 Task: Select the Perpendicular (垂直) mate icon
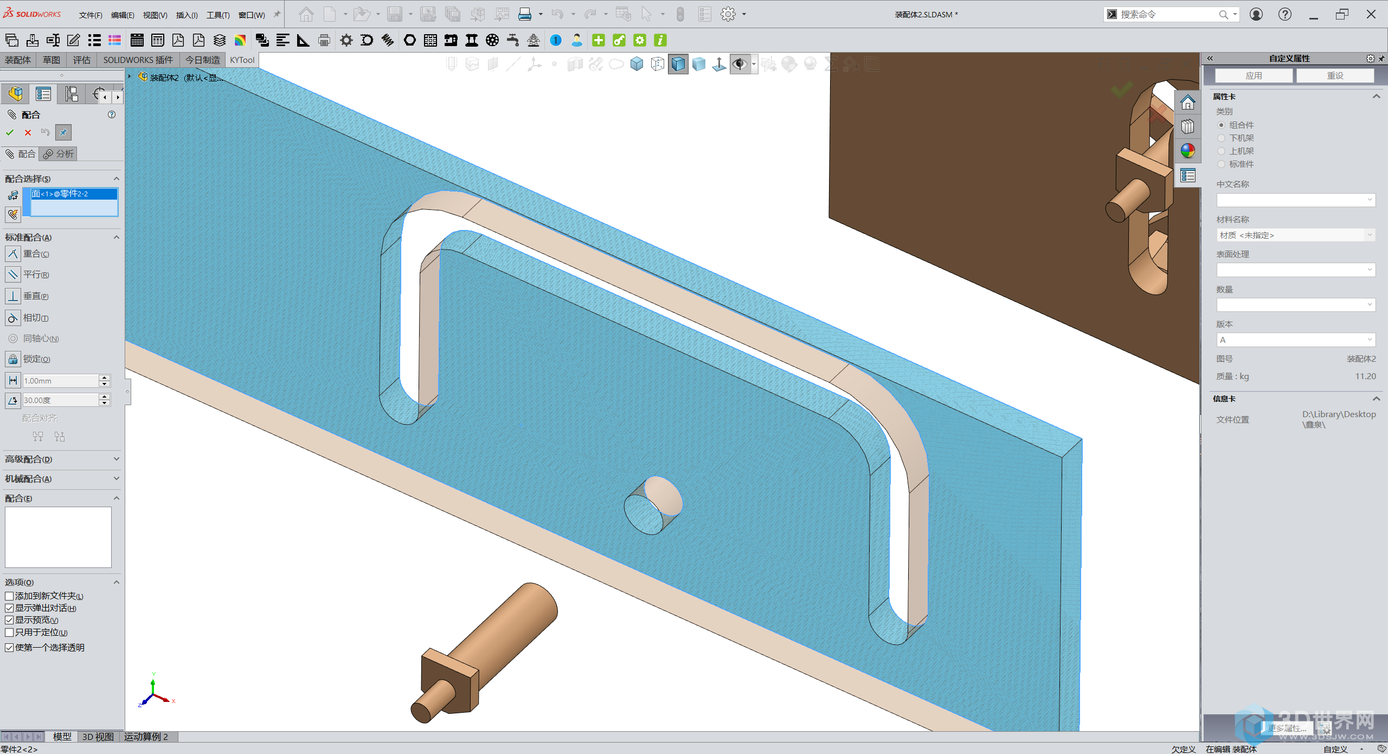pos(13,296)
